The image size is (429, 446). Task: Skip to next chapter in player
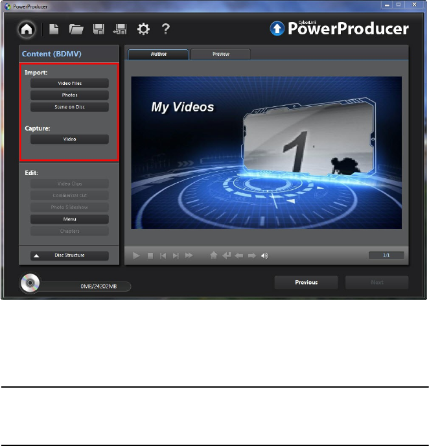pyautogui.click(x=176, y=255)
